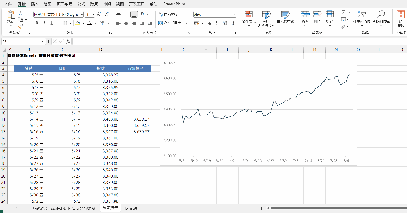Click the AutoSum sigma icon
407x213 pixels.
343,12
